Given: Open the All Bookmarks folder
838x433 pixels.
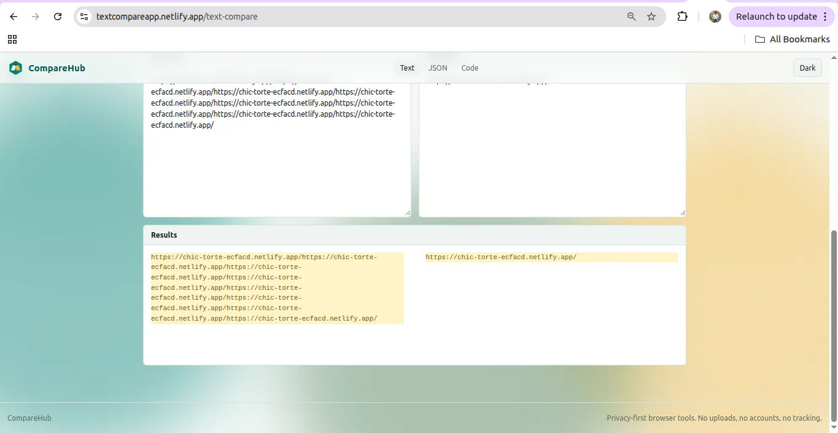Looking at the screenshot, I should (x=792, y=39).
